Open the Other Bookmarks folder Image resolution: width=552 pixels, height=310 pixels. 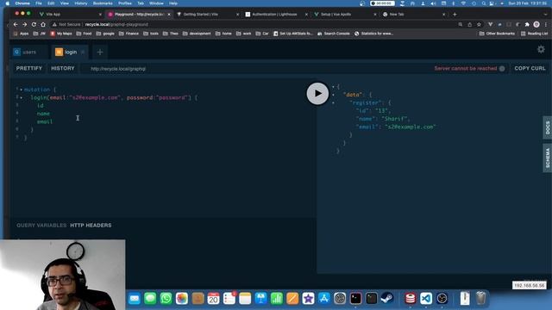(x=497, y=34)
